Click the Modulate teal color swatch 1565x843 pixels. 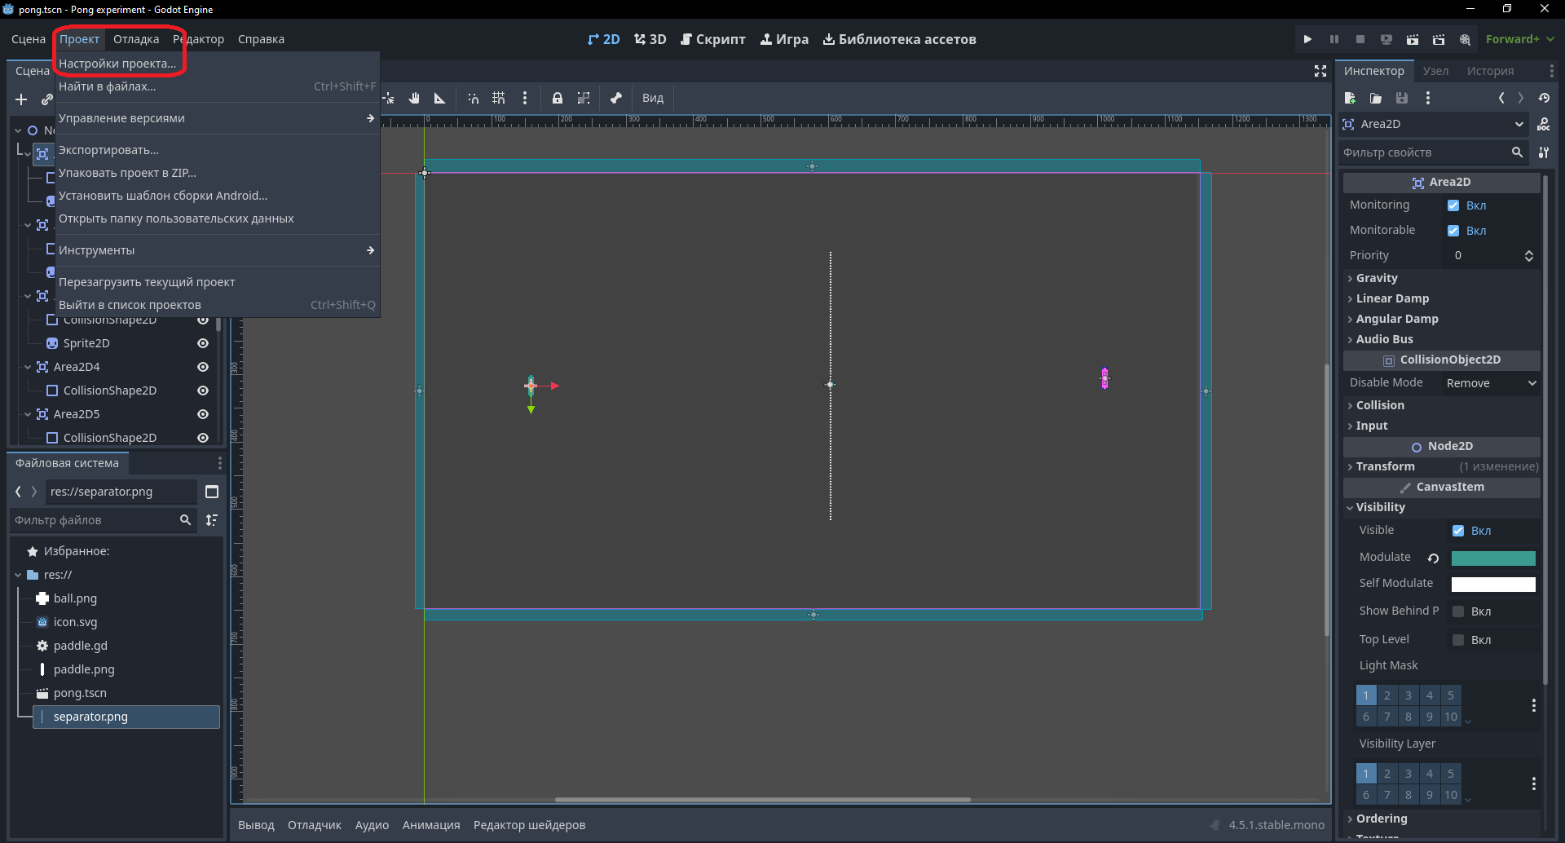[x=1493, y=558]
